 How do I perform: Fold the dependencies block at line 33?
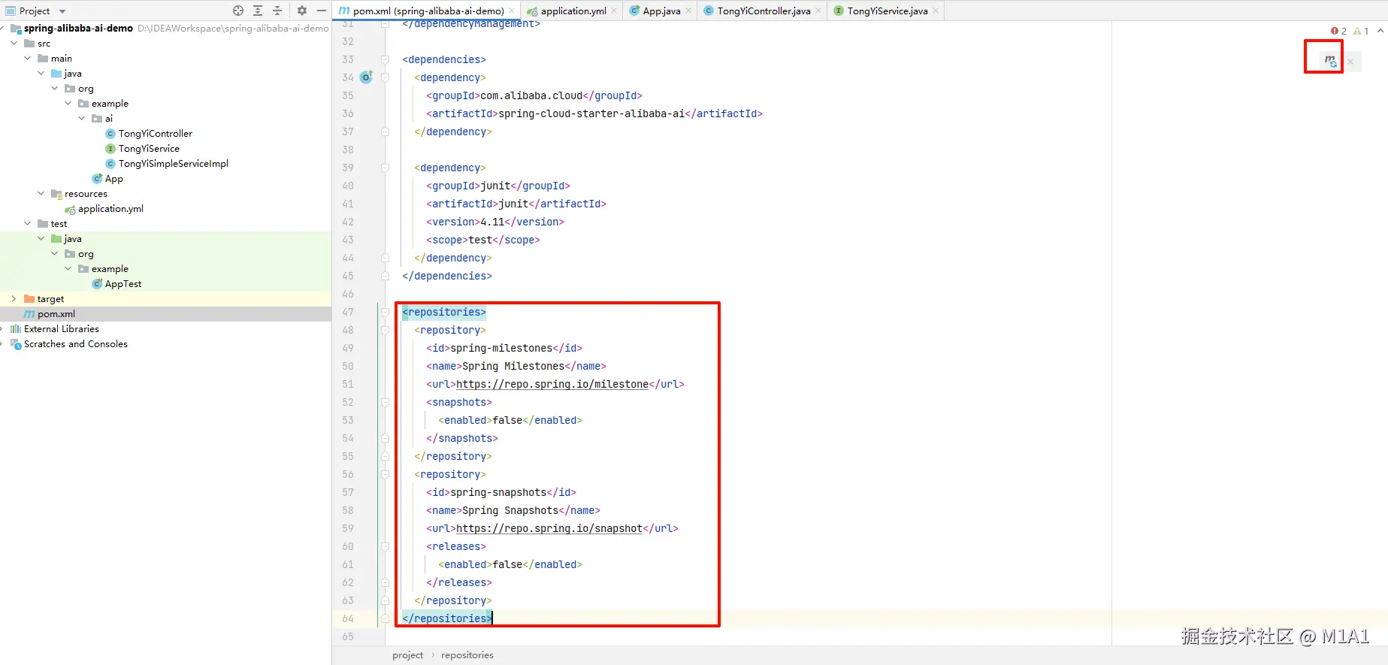click(385, 59)
